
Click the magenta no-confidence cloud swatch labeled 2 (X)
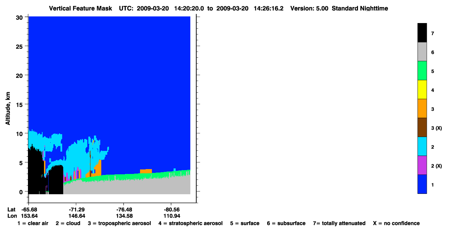coord(422,165)
